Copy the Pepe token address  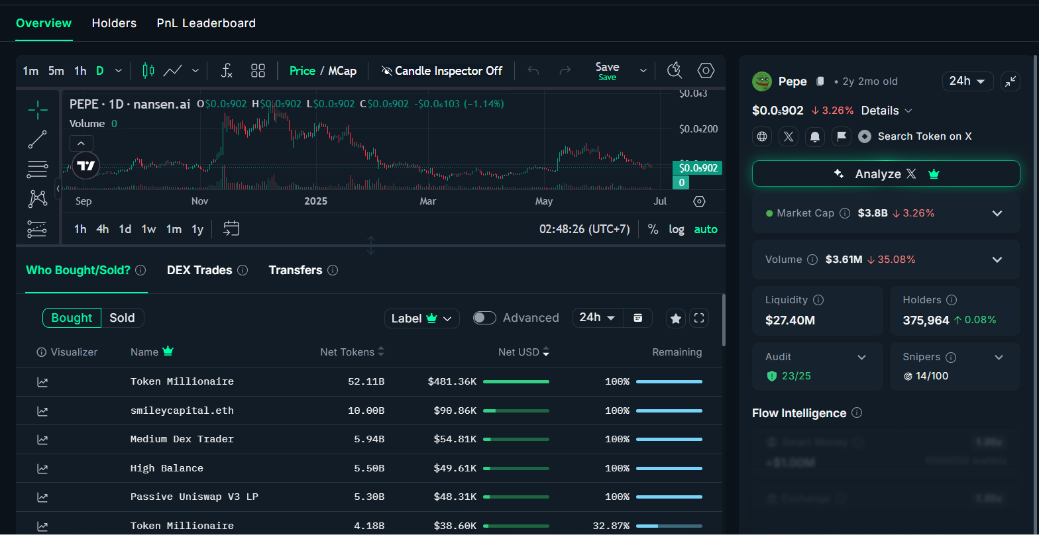[820, 81]
